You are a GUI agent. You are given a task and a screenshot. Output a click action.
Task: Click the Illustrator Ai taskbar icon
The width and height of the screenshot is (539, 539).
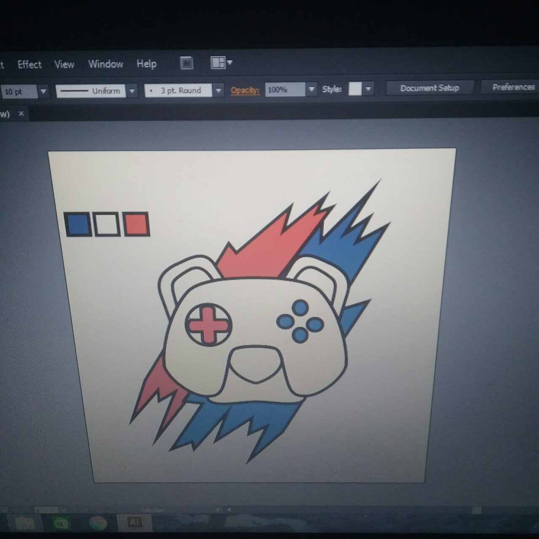134,522
